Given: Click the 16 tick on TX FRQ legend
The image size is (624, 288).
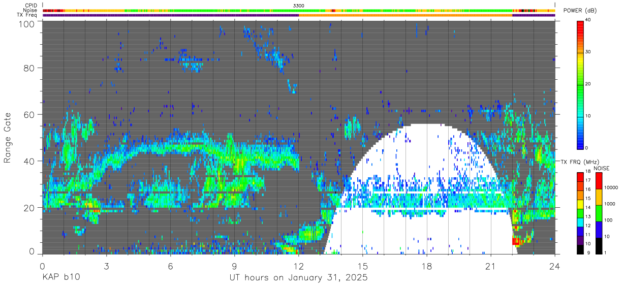Looking at the screenshot, I should click(588, 189).
